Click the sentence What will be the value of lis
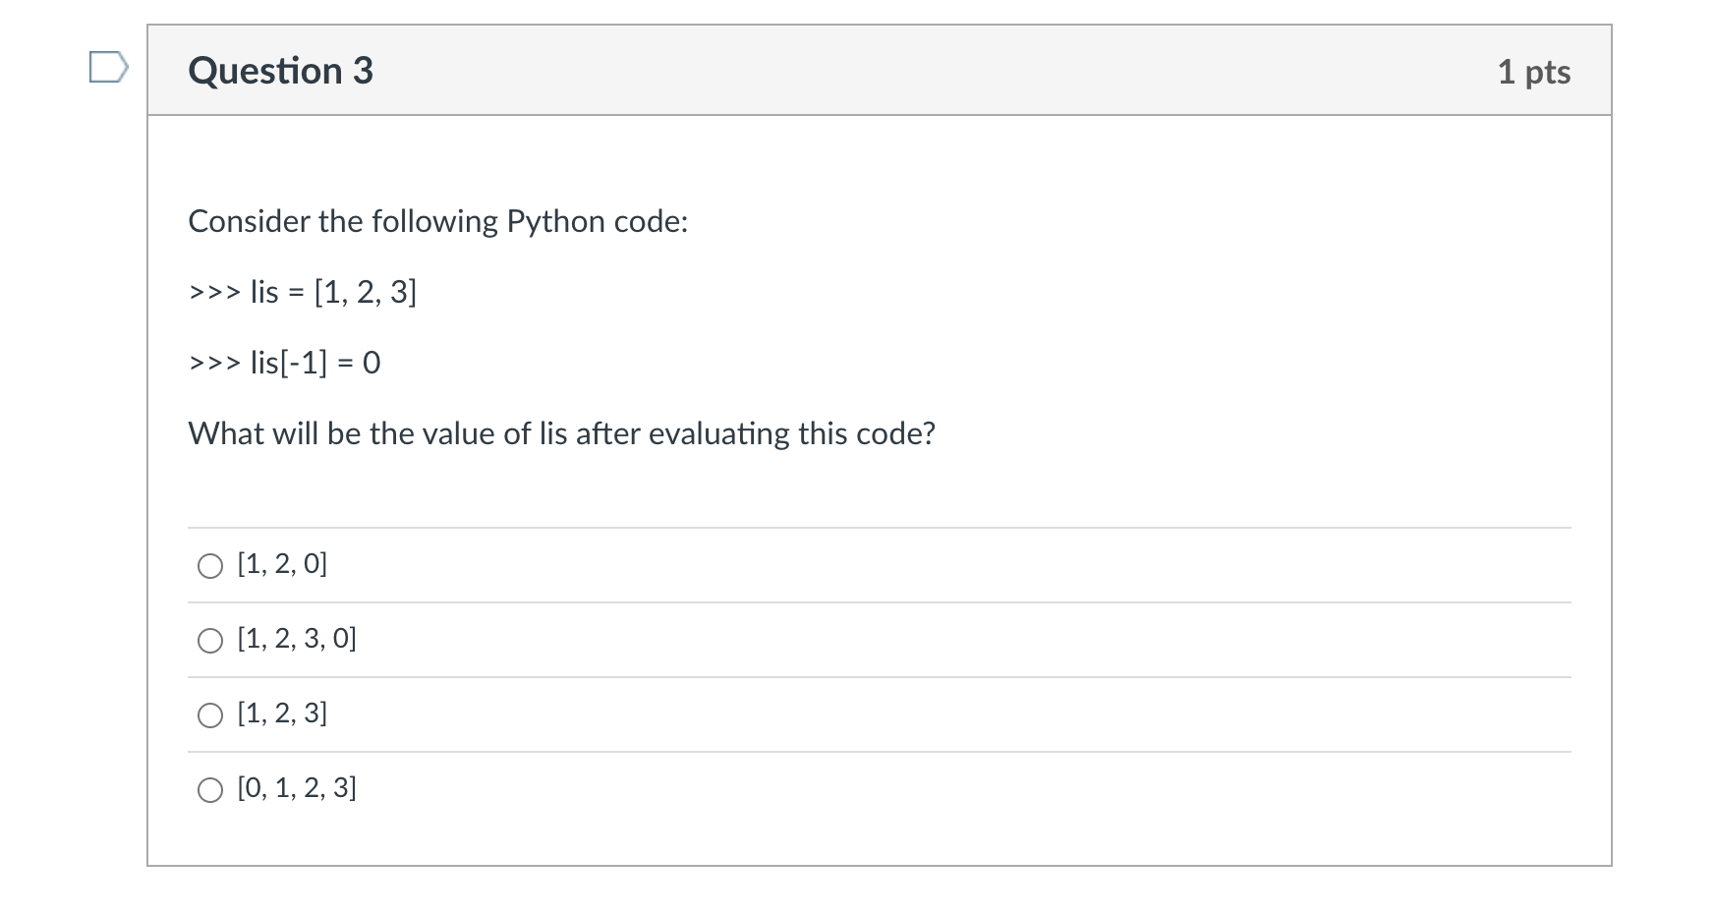This screenshot has height=914, width=1716. (561, 433)
